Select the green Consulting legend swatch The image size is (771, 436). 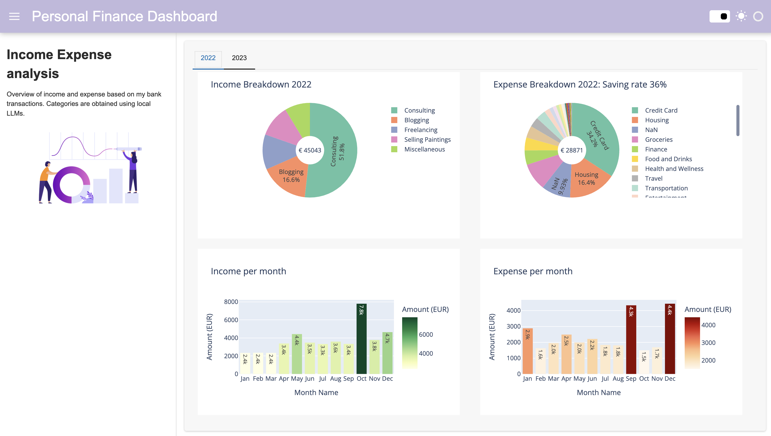pyautogui.click(x=394, y=110)
